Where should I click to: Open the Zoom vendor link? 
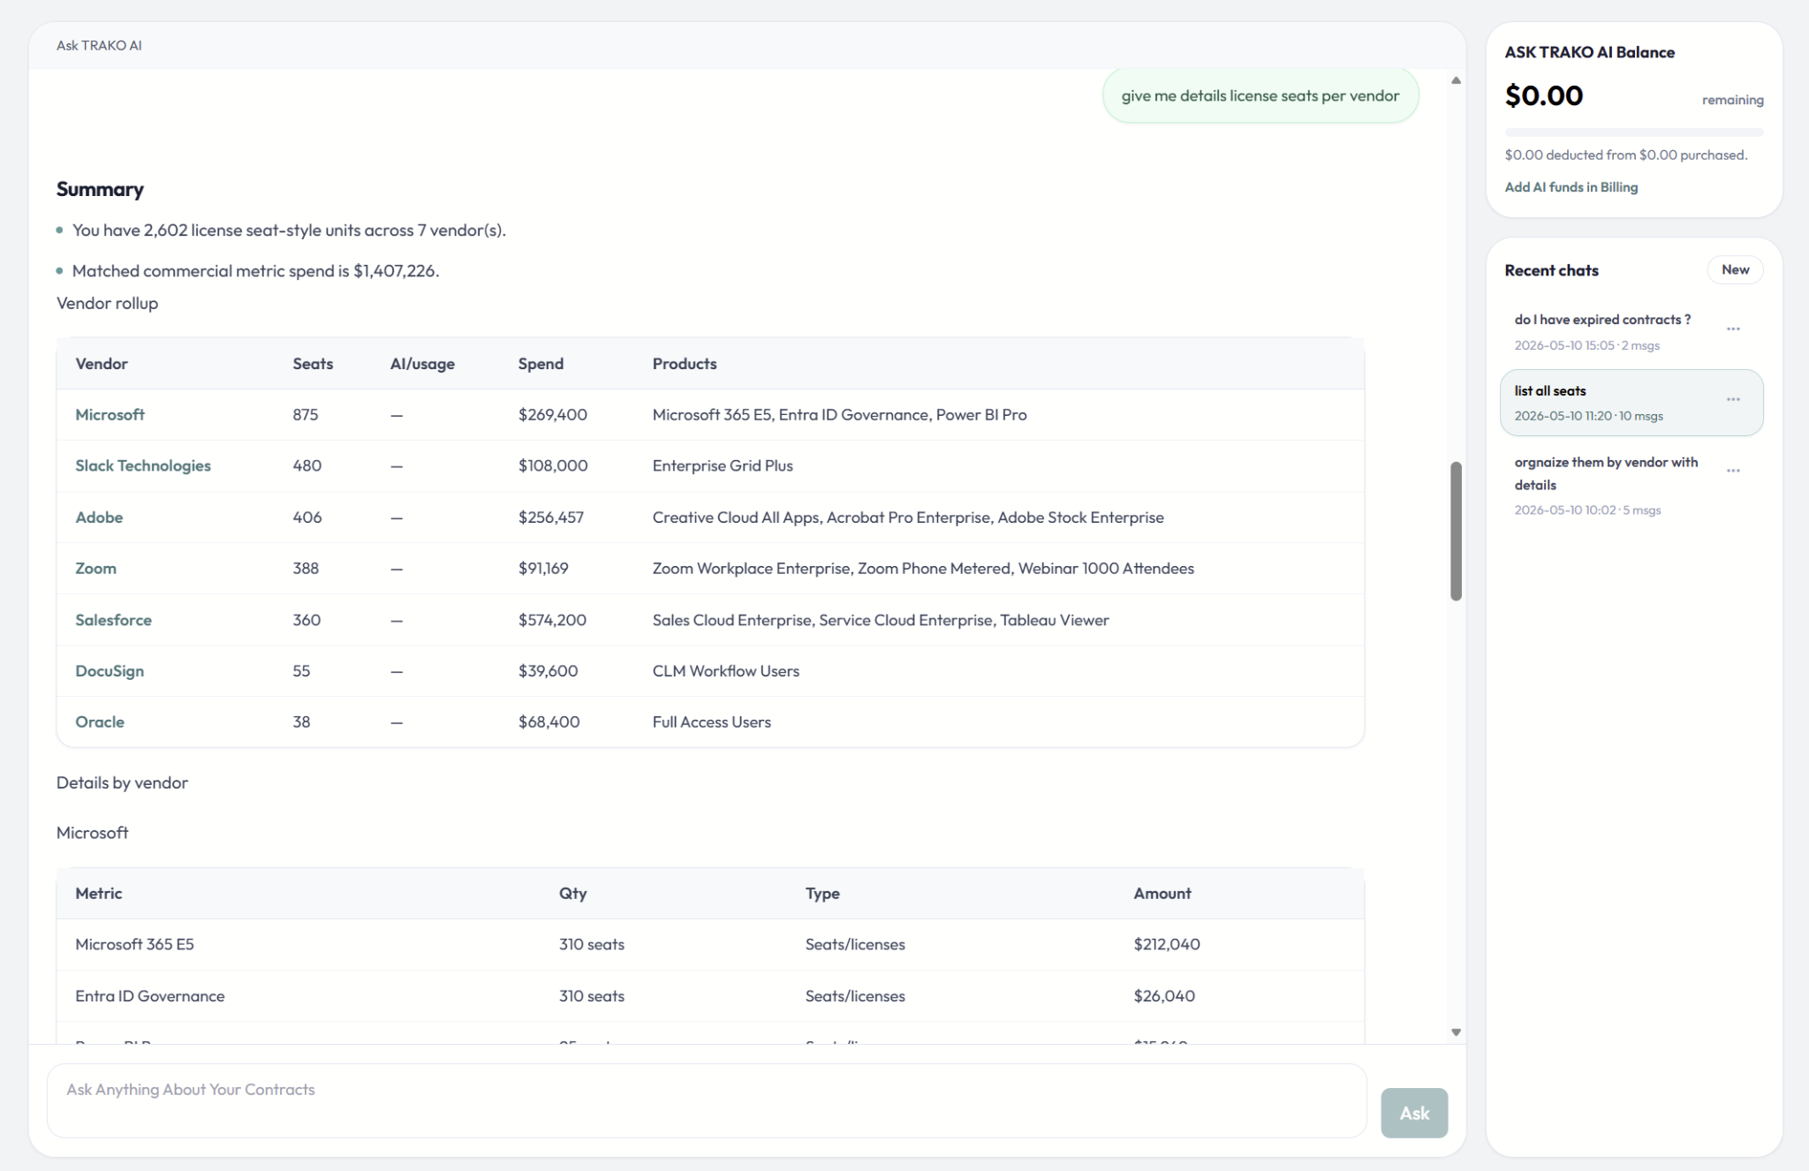(95, 568)
